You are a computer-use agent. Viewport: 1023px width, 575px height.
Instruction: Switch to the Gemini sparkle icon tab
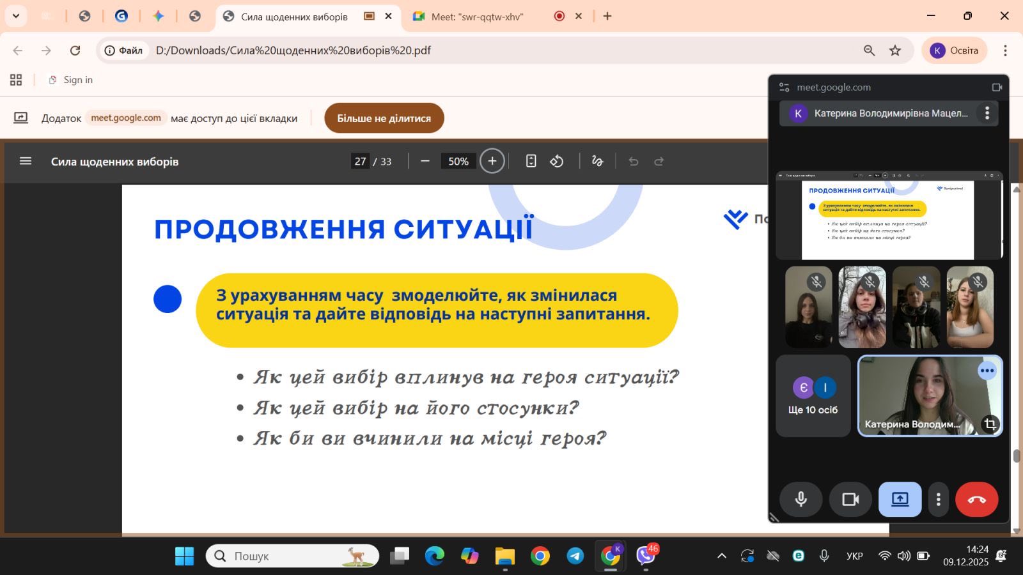click(x=159, y=16)
